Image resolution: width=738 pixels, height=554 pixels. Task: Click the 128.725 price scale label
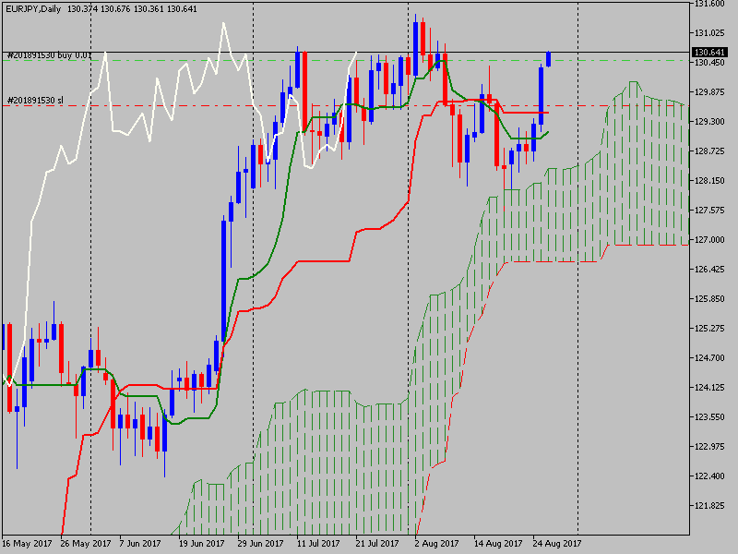(709, 151)
